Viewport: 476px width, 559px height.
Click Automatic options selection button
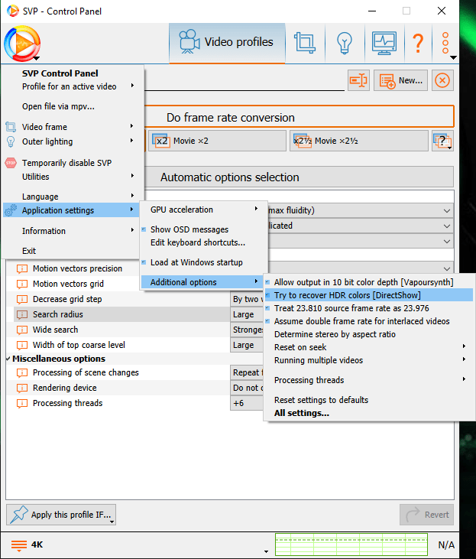pos(300,177)
